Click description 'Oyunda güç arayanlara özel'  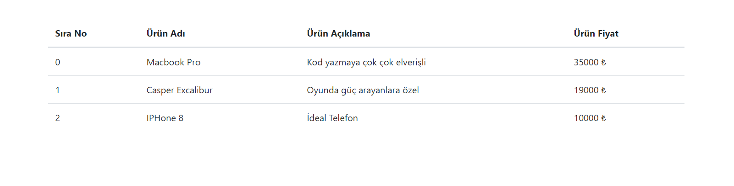363,90
